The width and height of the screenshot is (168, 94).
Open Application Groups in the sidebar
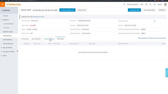(8, 32)
